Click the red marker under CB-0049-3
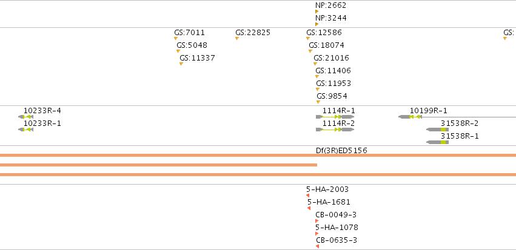The height and width of the screenshot is (250, 516). pyautogui.click(x=317, y=221)
